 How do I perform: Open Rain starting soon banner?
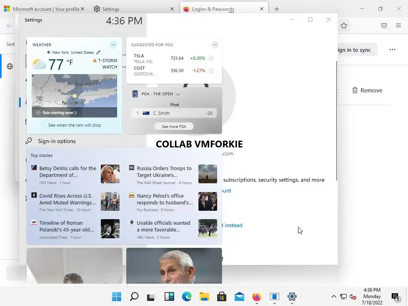coord(75,112)
